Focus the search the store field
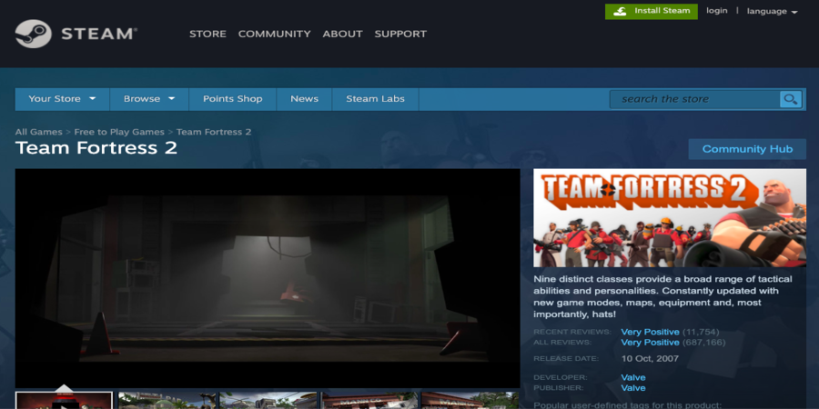This screenshot has width=819, height=409. 694,99
